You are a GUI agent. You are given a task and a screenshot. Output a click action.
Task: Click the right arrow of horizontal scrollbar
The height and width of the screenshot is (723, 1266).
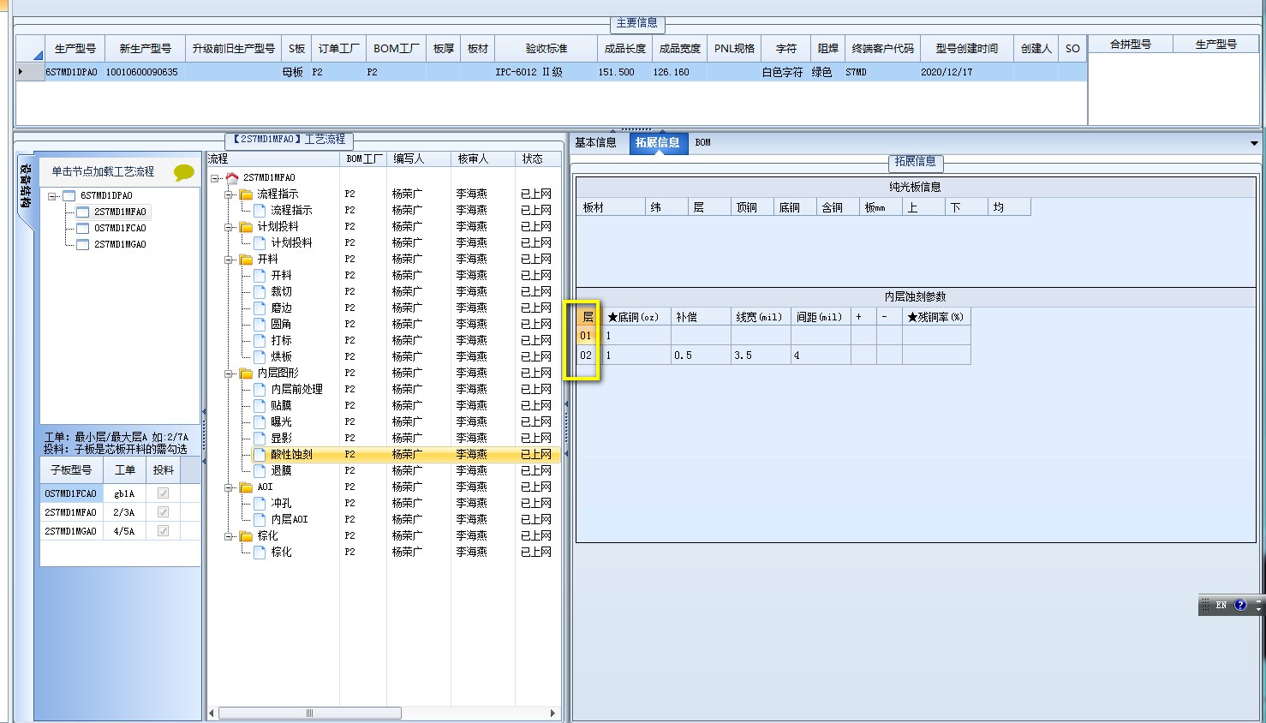click(x=553, y=713)
